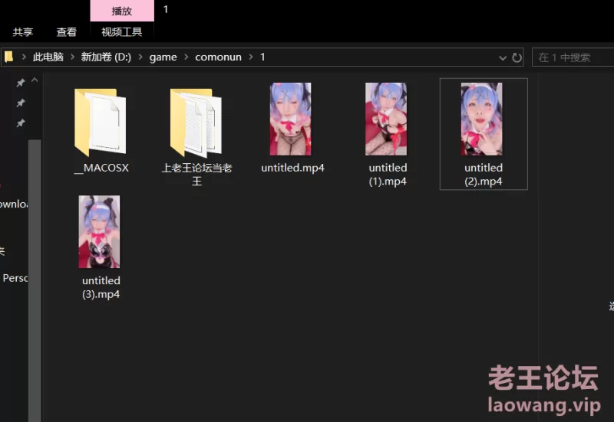
Task: Open the __MACOSX folder icon
Action: point(101,123)
